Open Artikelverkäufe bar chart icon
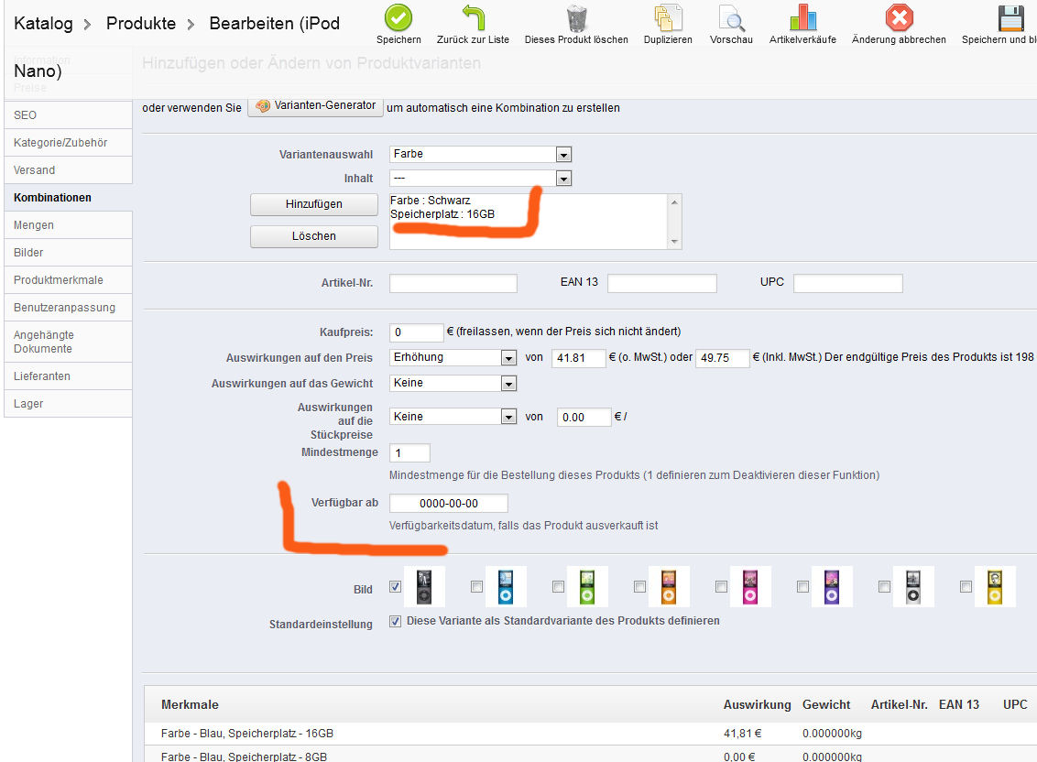The image size is (1037, 762). click(x=802, y=18)
